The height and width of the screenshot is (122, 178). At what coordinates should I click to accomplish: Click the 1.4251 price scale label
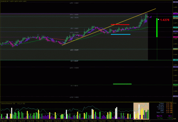(175, 44)
